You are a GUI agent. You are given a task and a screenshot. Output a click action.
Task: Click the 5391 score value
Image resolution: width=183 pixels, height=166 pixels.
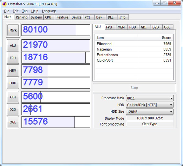coord(167,60)
